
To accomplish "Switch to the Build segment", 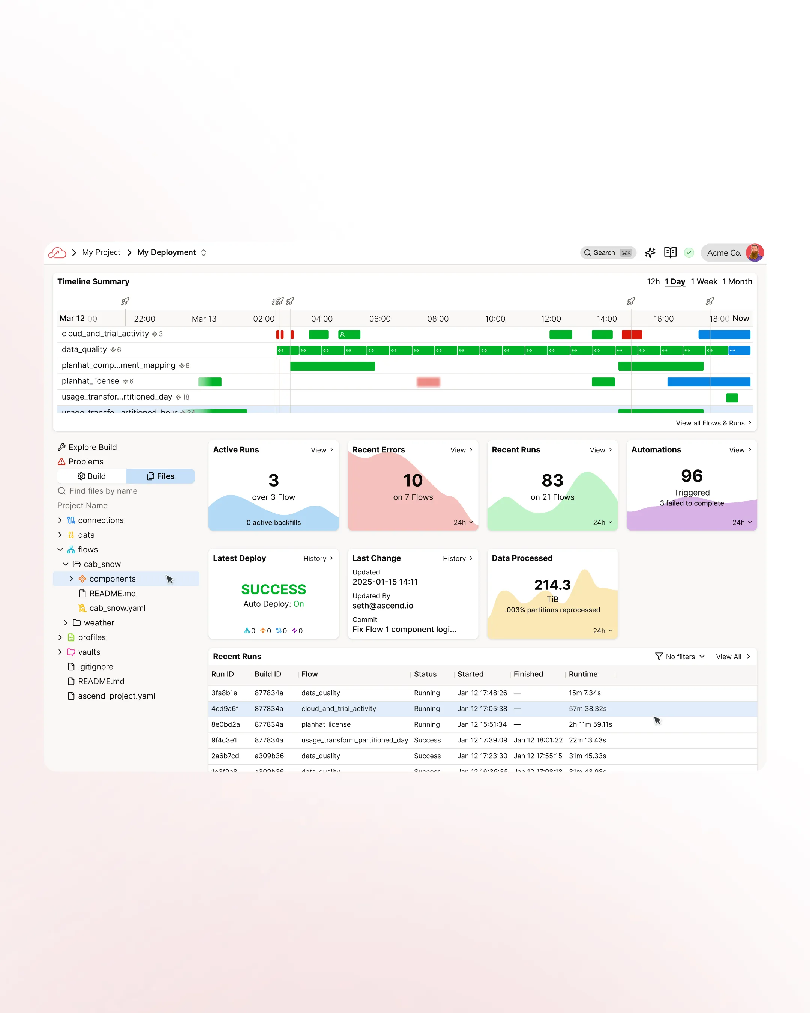I will click(x=91, y=476).
